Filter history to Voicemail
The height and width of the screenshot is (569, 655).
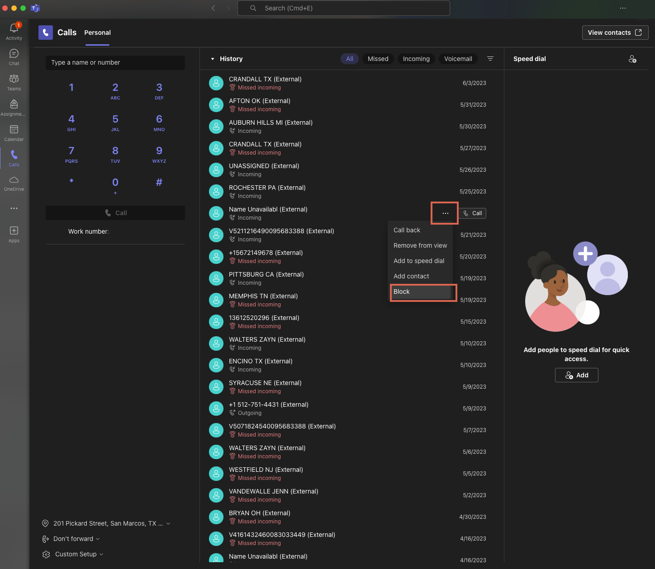coord(458,59)
